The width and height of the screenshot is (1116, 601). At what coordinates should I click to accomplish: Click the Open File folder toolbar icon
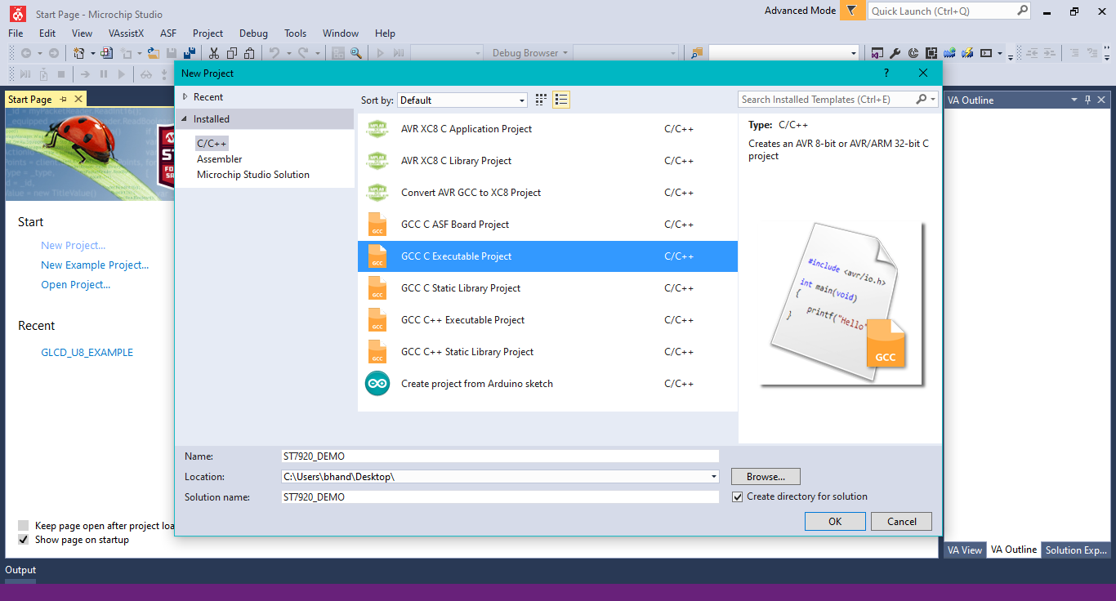point(152,53)
